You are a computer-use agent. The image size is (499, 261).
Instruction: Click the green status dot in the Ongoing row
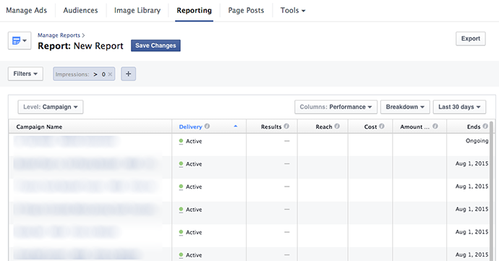click(181, 141)
